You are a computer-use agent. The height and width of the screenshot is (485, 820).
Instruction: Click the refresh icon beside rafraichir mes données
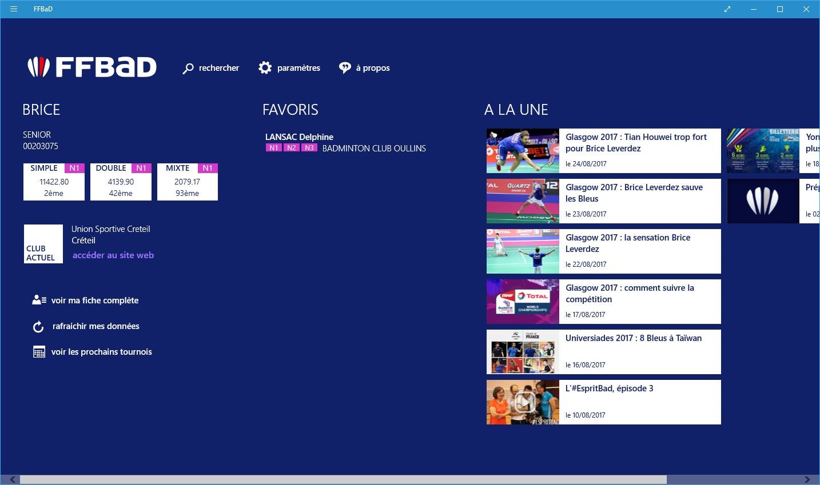[x=38, y=327]
